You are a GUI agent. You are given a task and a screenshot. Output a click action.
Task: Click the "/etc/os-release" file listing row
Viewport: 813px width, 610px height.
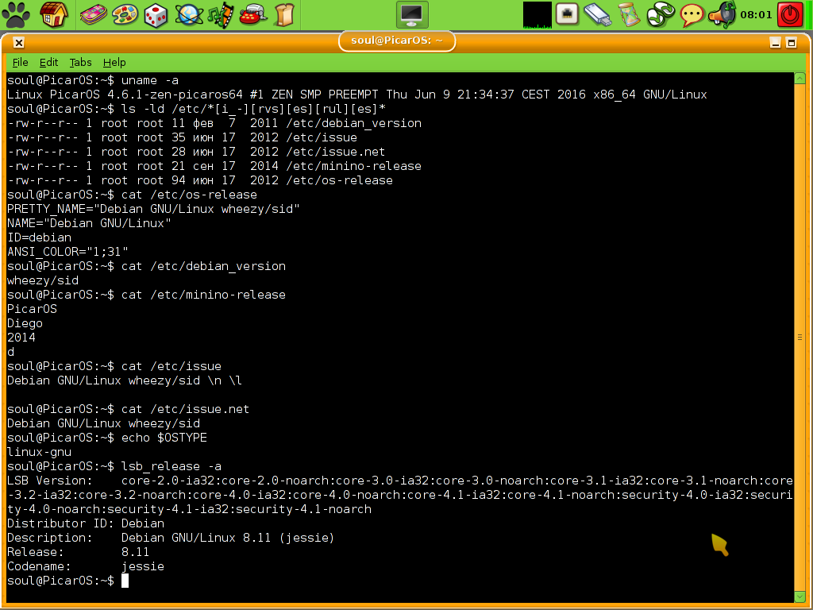(200, 180)
